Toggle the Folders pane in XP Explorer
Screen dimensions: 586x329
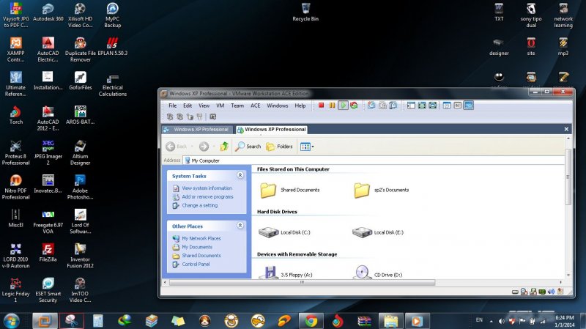pyautogui.click(x=279, y=146)
